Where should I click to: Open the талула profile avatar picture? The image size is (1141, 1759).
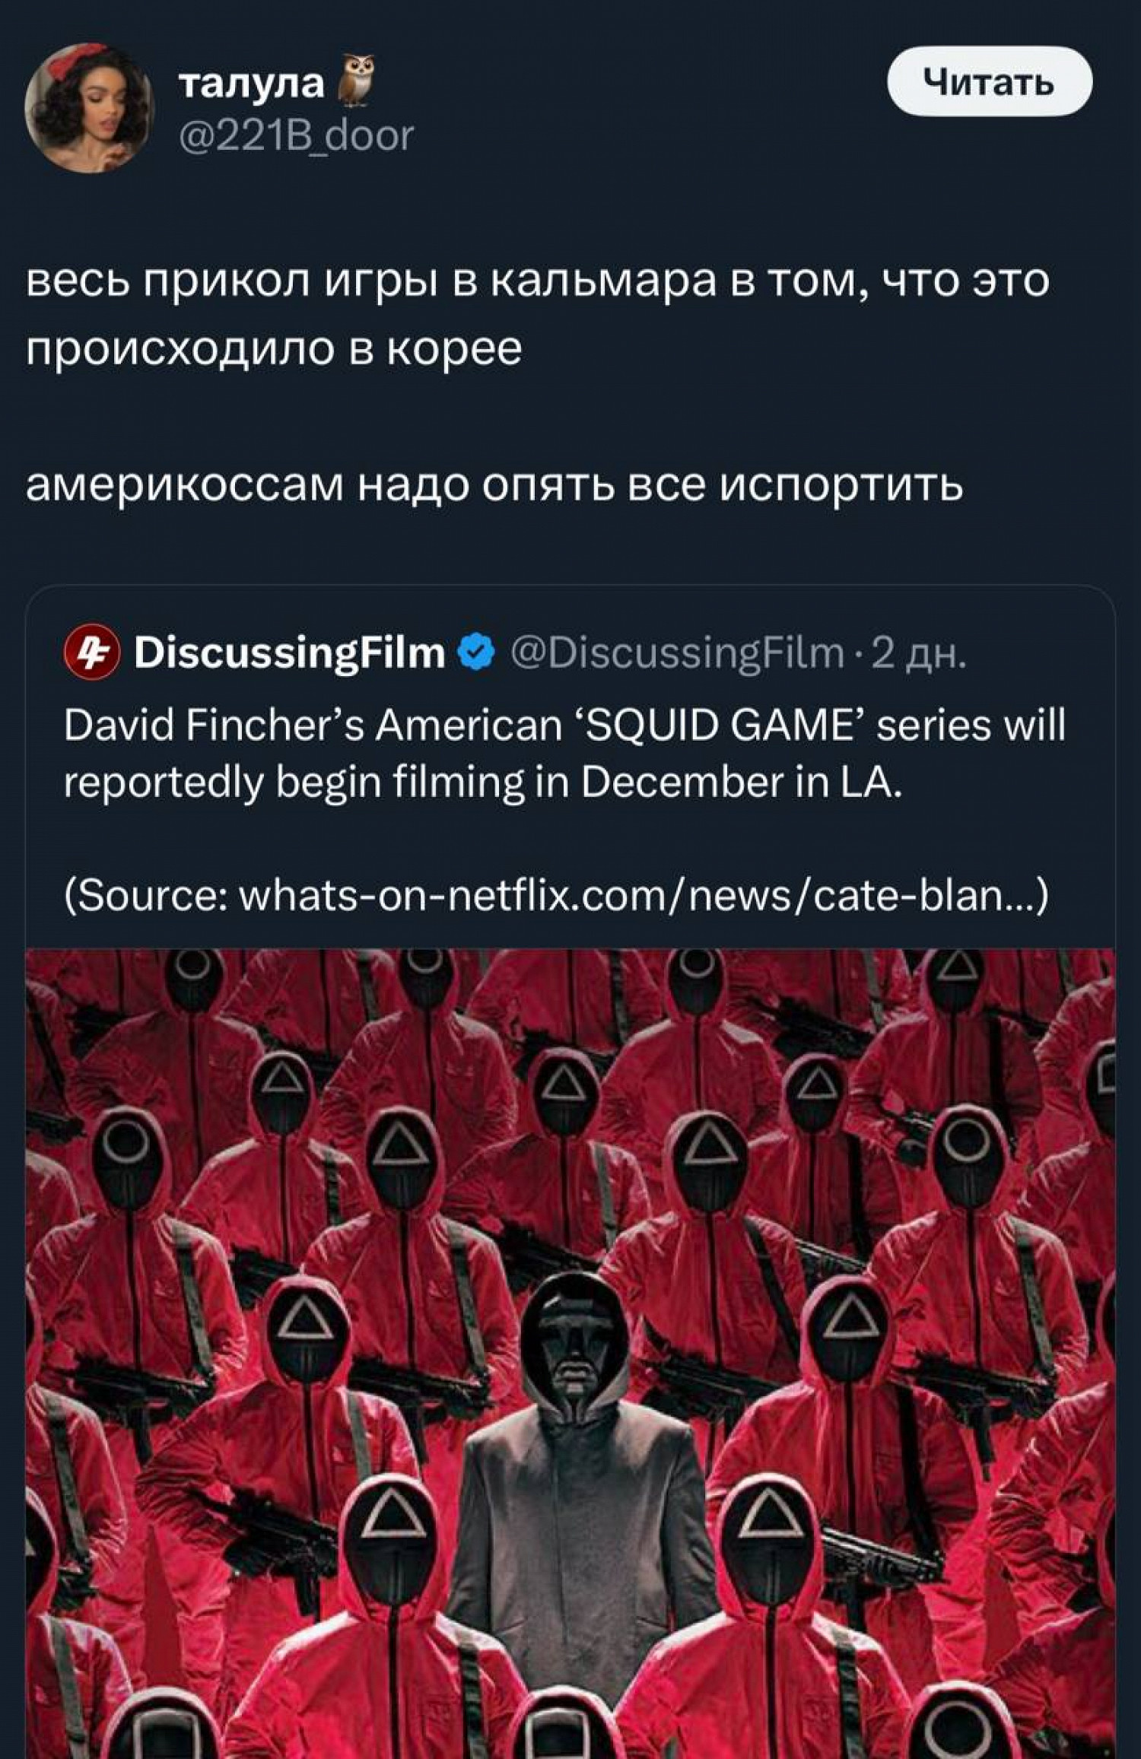[x=90, y=108]
